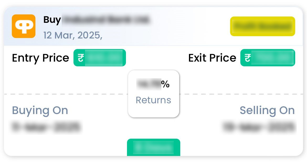
Task: Click the orange app logo icon
Action: click(24, 26)
